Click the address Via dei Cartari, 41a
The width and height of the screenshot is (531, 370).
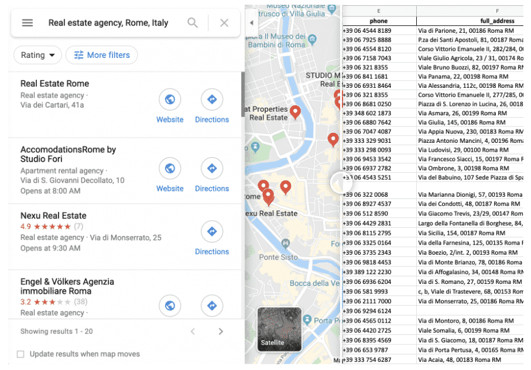pyautogui.click(x=52, y=105)
